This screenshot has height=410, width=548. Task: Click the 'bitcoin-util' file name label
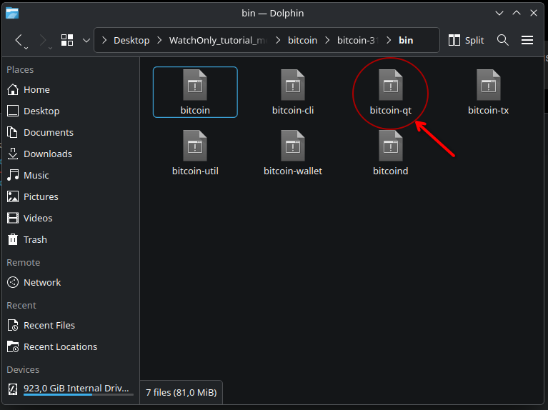(195, 171)
